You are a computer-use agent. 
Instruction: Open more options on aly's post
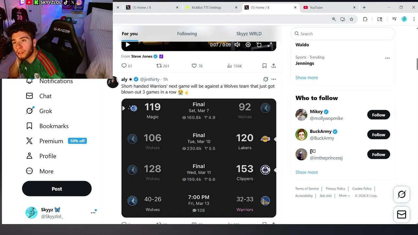point(274,79)
